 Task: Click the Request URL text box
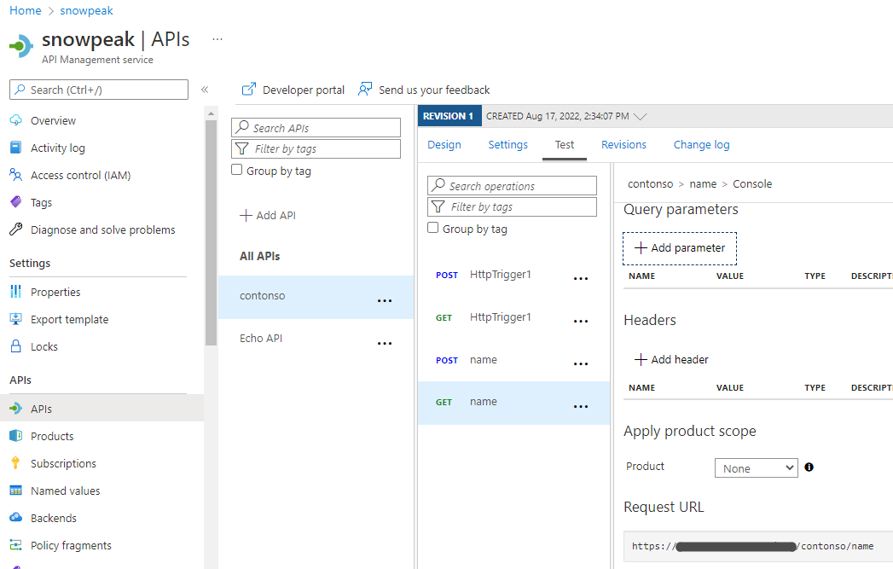coord(757,546)
